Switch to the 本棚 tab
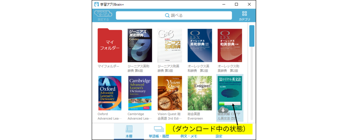The height and width of the screenshot is (140, 348). [129, 132]
